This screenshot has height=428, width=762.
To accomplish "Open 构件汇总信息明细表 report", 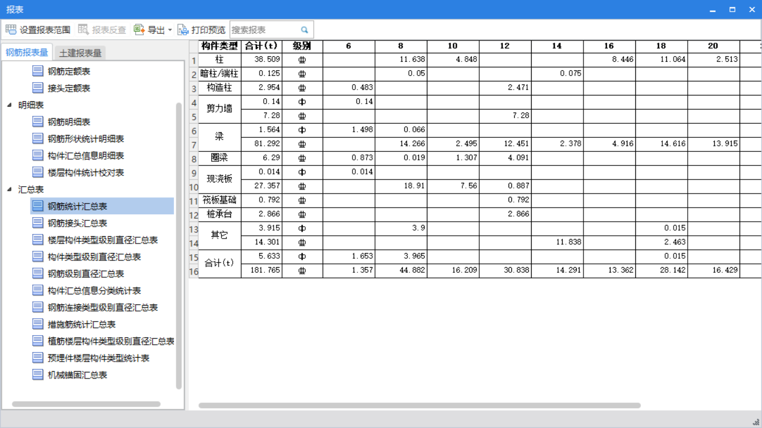I will 86,156.
